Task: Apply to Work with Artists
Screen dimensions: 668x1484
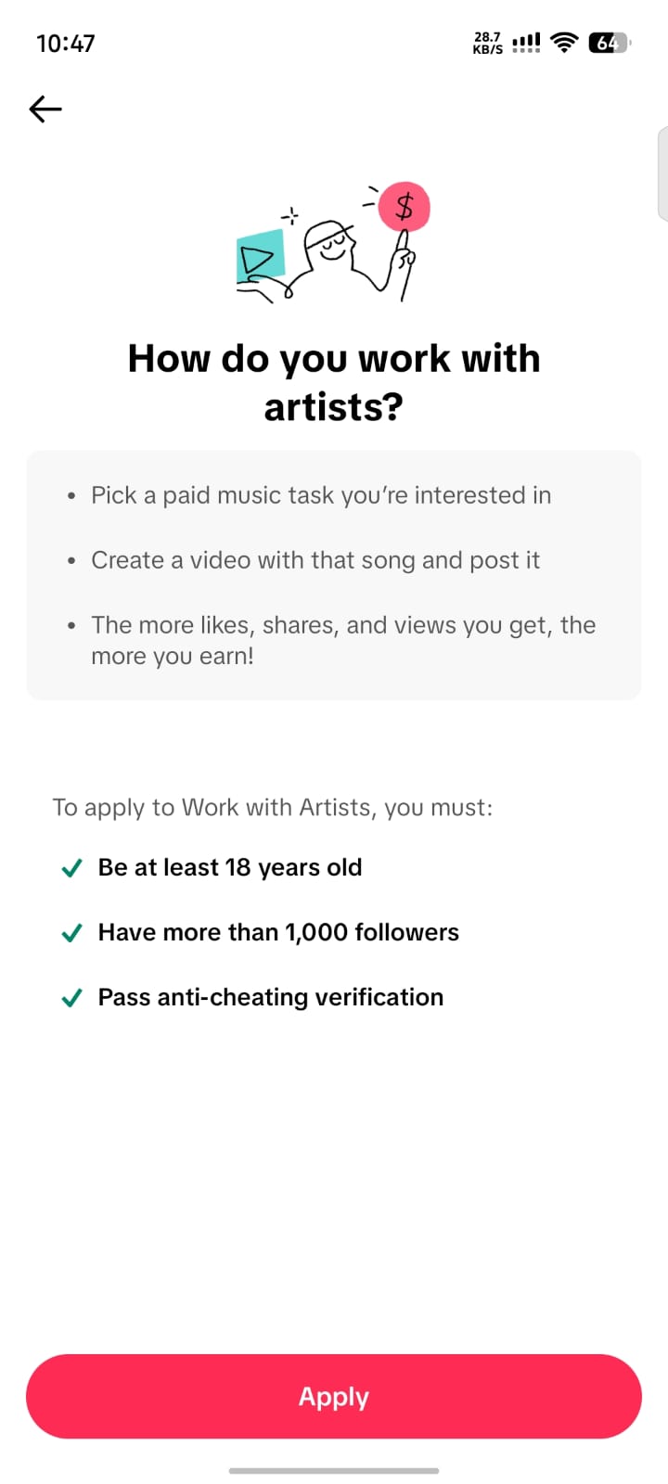Action: point(334,1397)
